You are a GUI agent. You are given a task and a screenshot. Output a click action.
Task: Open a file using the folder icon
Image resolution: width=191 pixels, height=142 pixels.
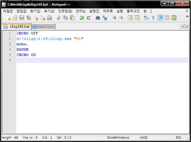point(15,18)
